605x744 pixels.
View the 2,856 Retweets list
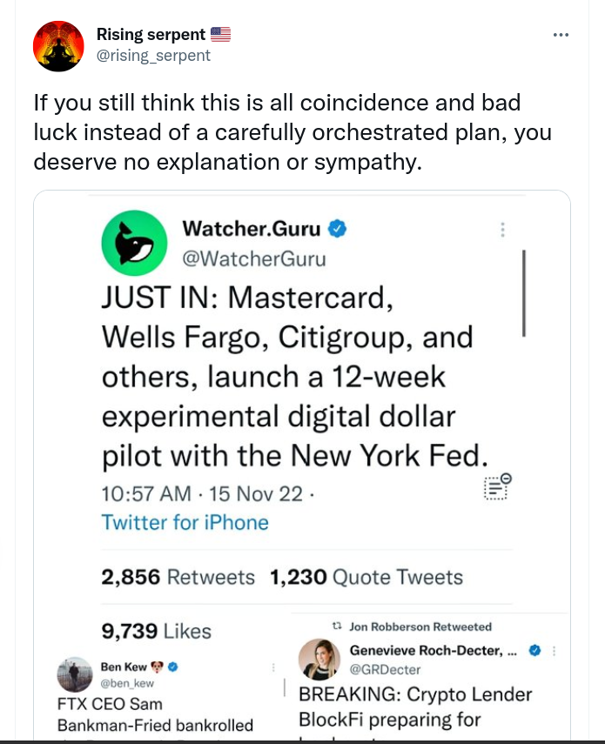pos(178,577)
